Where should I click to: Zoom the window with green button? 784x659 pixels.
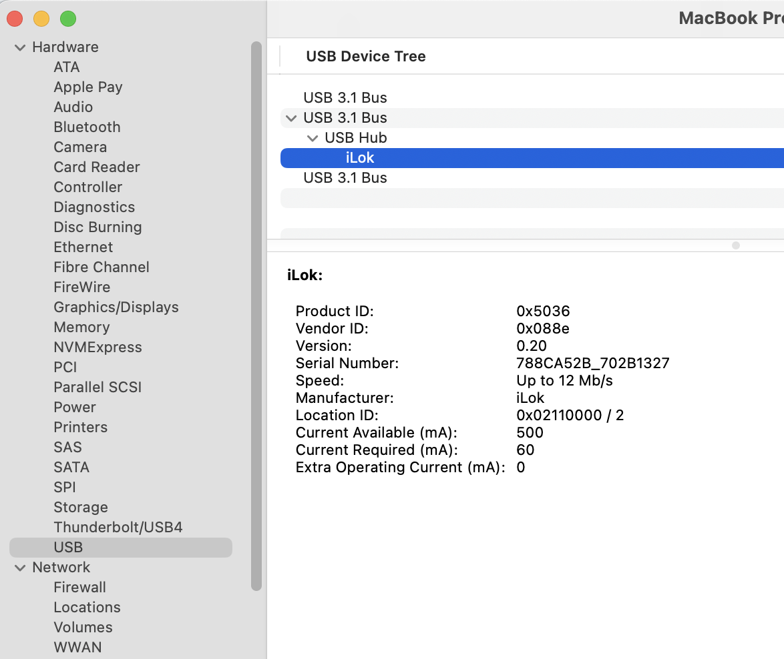[68, 19]
